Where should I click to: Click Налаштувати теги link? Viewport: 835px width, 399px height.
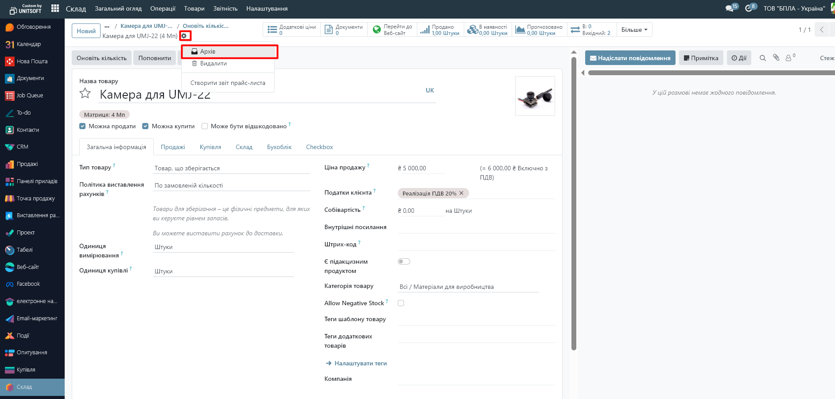[360, 363]
